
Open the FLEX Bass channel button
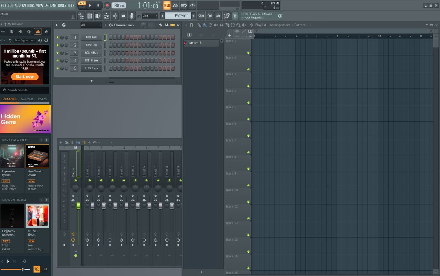[x=91, y=68]
